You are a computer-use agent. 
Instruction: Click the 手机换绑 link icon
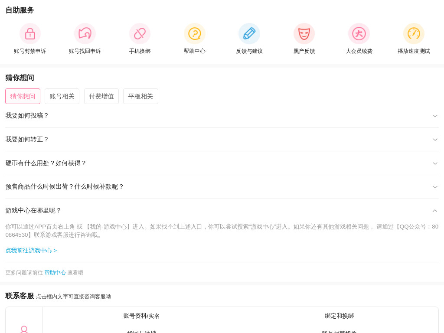pyautogui.click(x=140, y=34)
